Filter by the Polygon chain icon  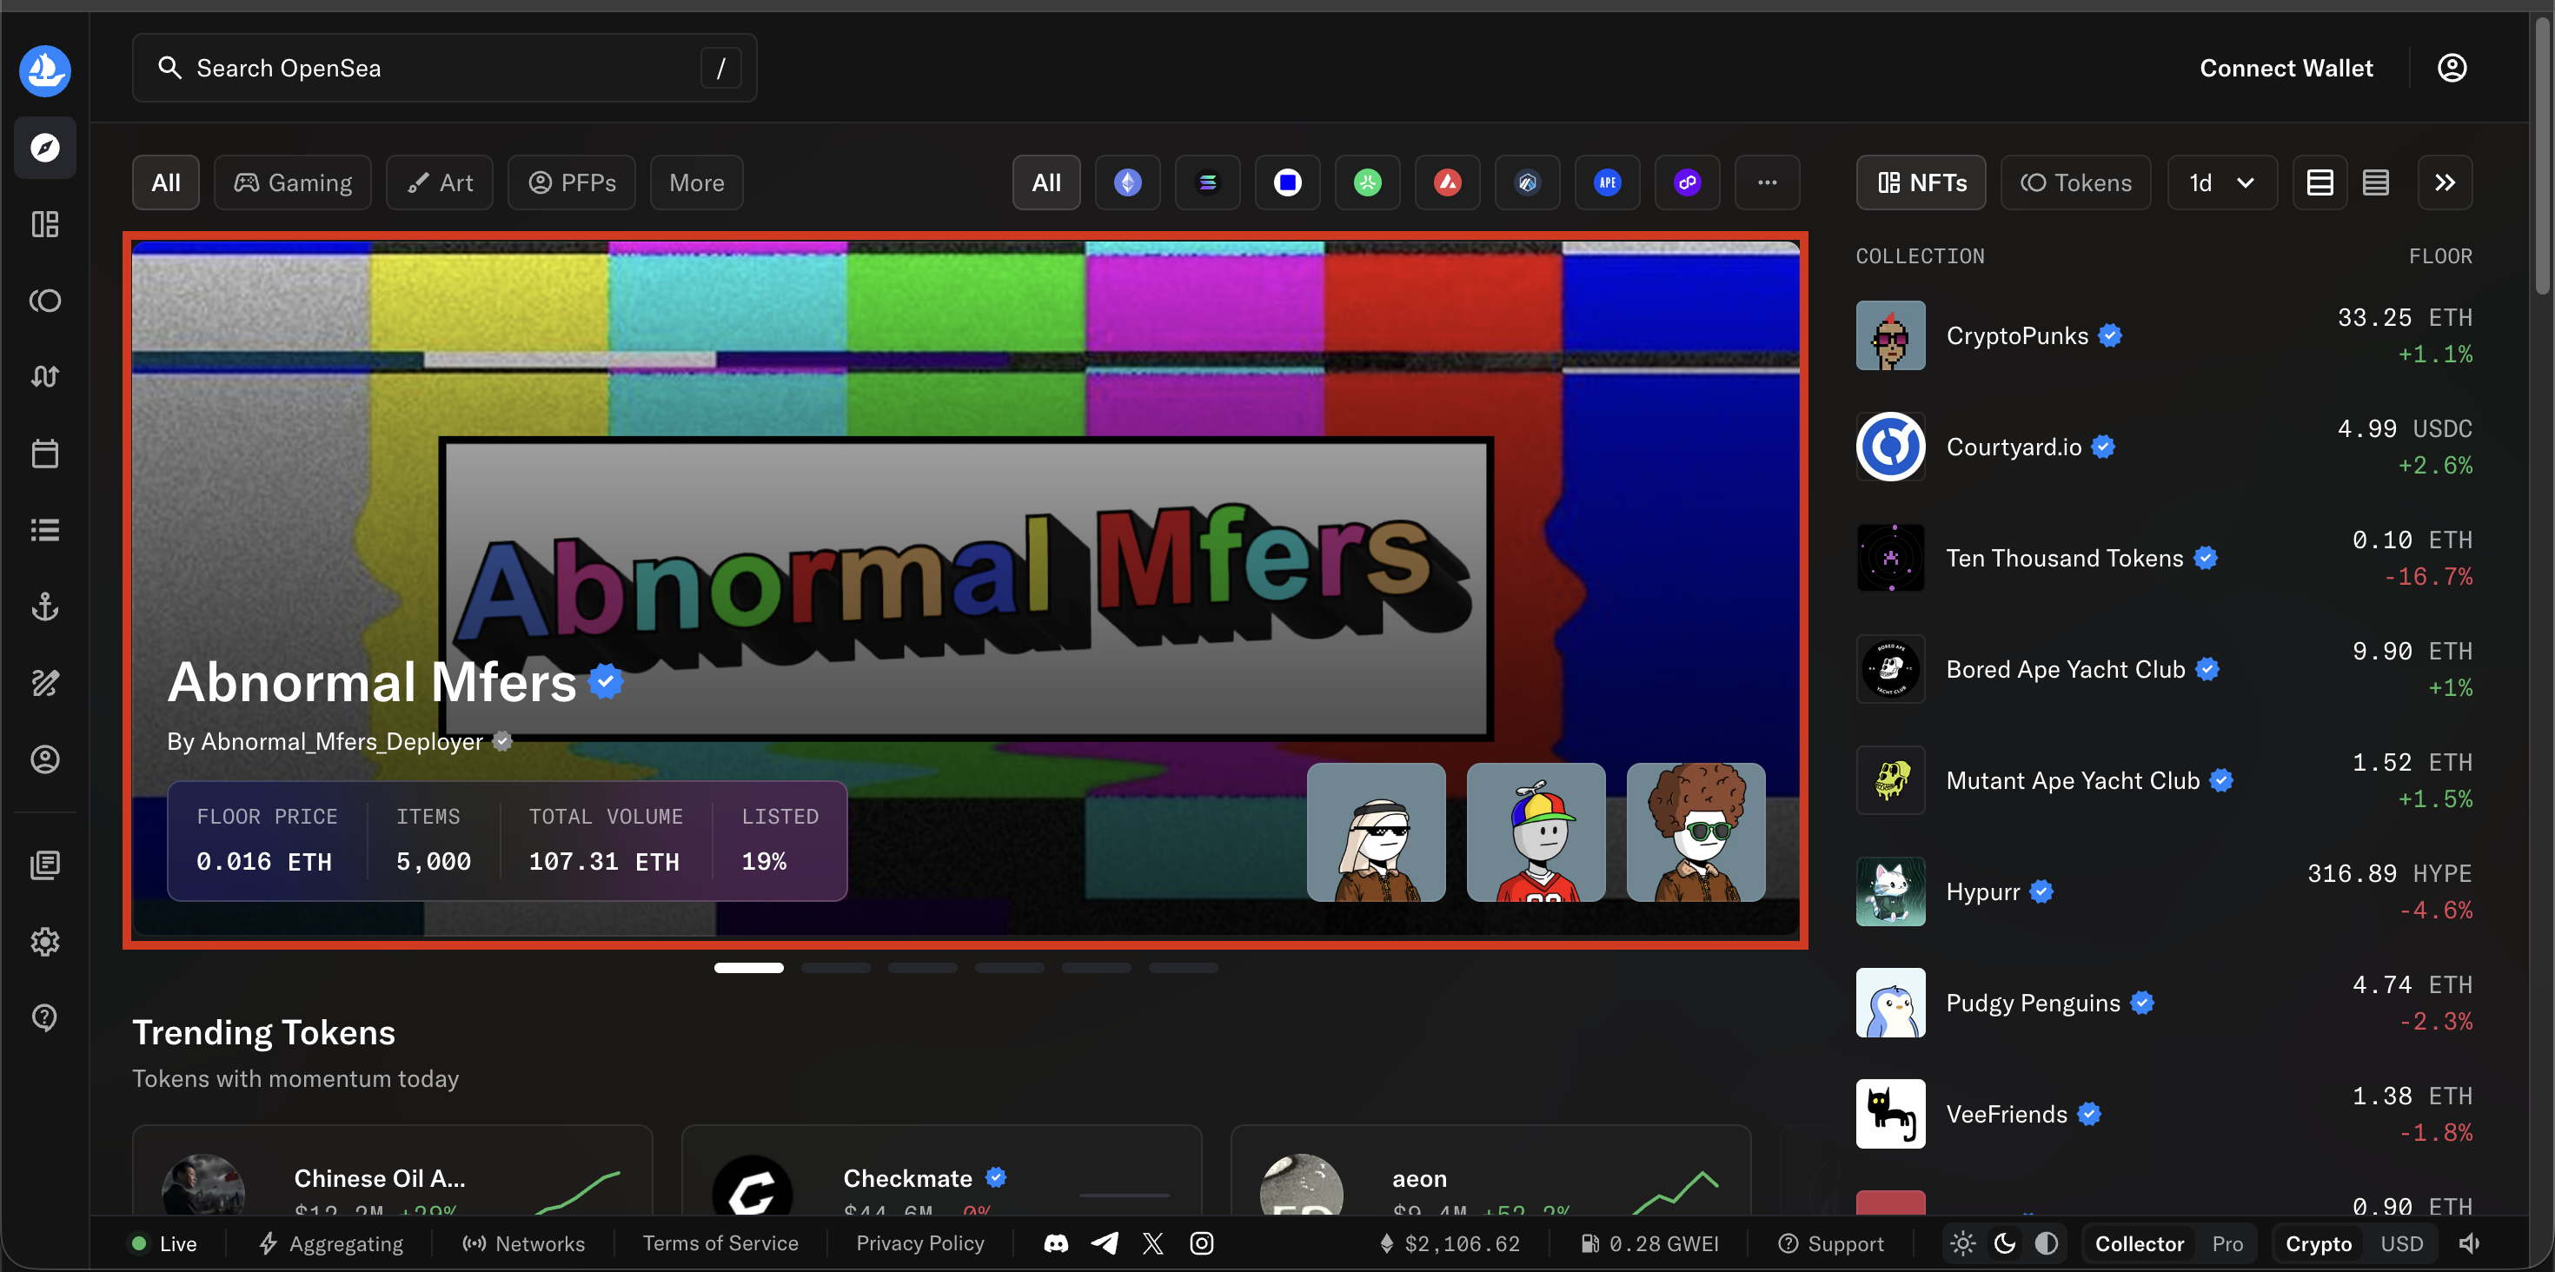click(x=1687, y=182)
